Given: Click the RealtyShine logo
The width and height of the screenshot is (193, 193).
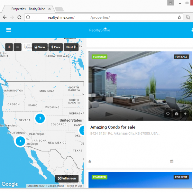Looking at the screenshot, I should 100,30.
